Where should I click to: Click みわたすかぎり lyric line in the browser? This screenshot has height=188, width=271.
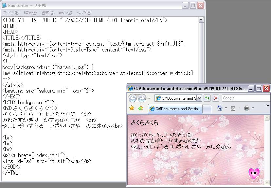(x=166, y=141)
